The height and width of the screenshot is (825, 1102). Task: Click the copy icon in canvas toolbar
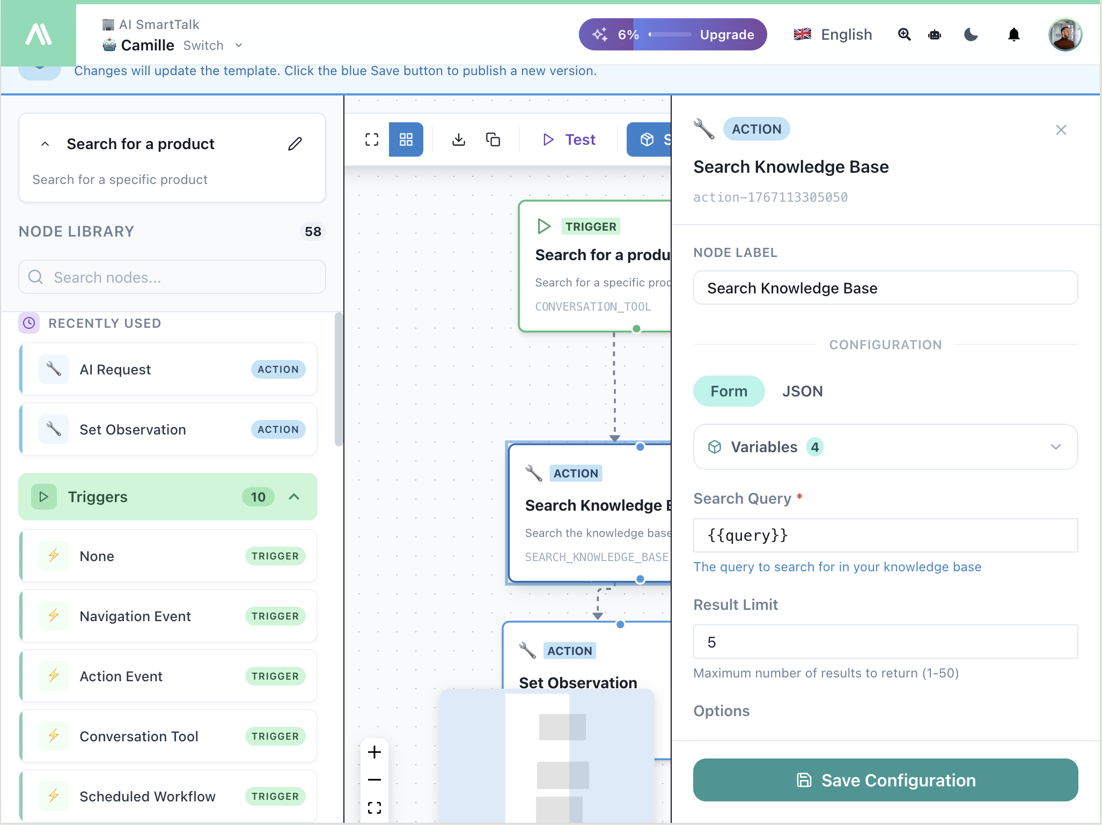(x=493, y=139)
